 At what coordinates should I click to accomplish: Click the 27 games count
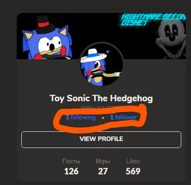point(103,171)
